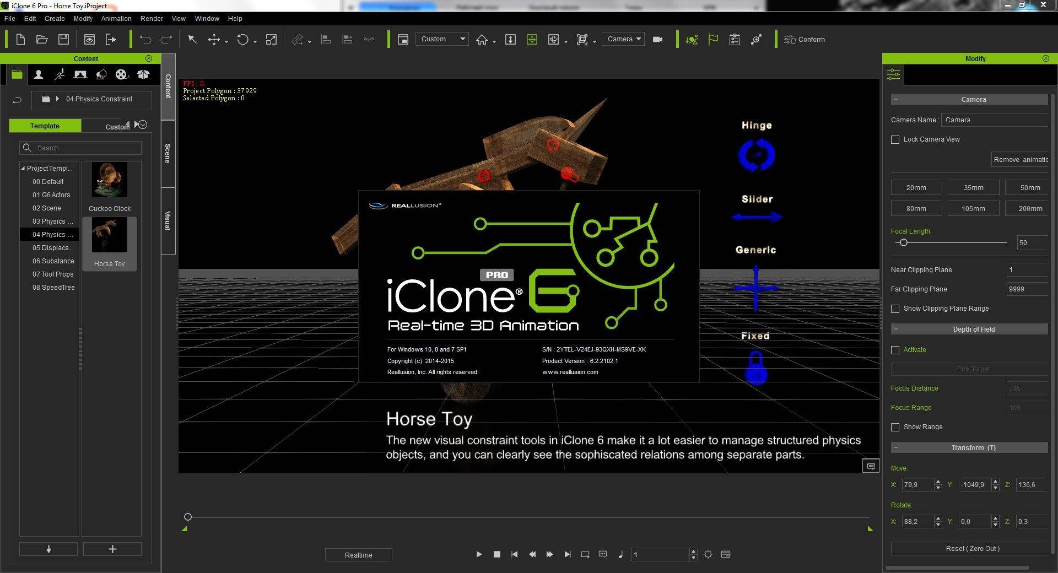
Task: Enable Show Range checkbox
Action: [x=895, y=427]
